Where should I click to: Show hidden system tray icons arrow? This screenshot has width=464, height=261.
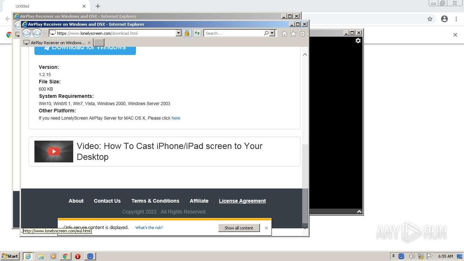[x=393, y=256]
